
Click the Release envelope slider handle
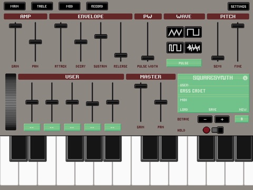(121, 55)
